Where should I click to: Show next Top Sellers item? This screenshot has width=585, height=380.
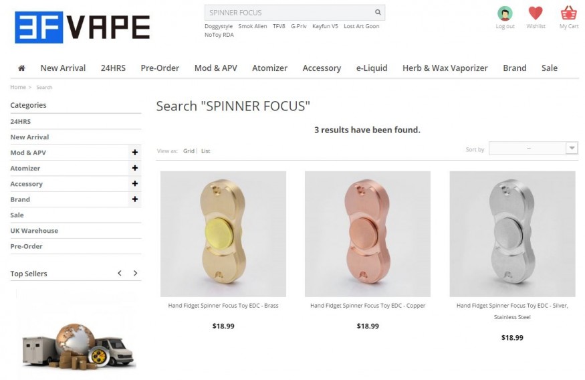point(136,273)
